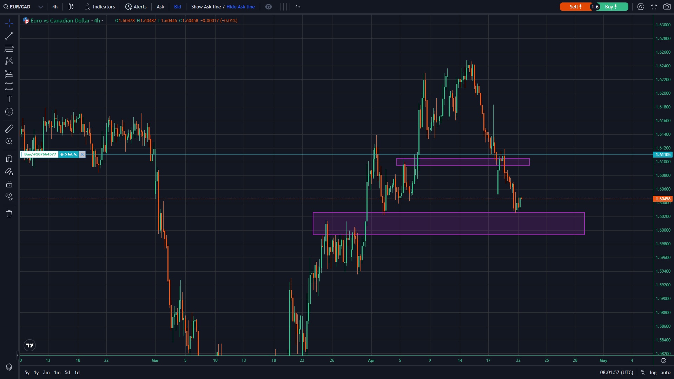The image size is (674, 379).
Task: Open chart settings gear icon
Action: point(641,7)
